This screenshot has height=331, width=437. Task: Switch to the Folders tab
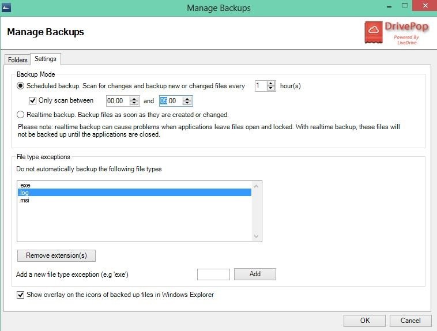click(17, 59)
